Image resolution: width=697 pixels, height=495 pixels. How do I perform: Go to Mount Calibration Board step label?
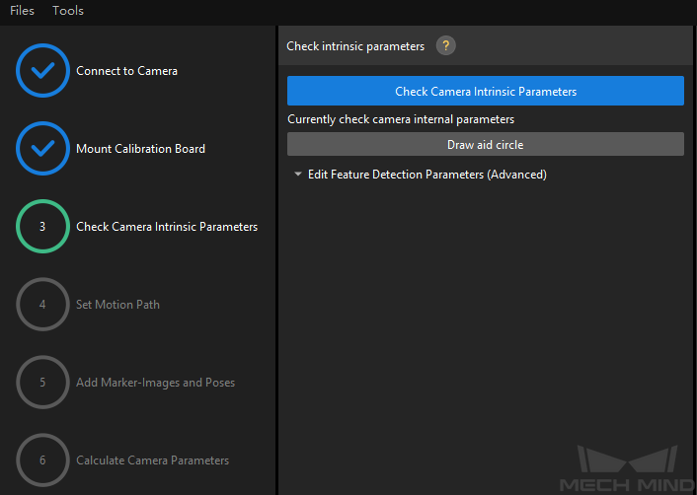[x=140, y=149]
